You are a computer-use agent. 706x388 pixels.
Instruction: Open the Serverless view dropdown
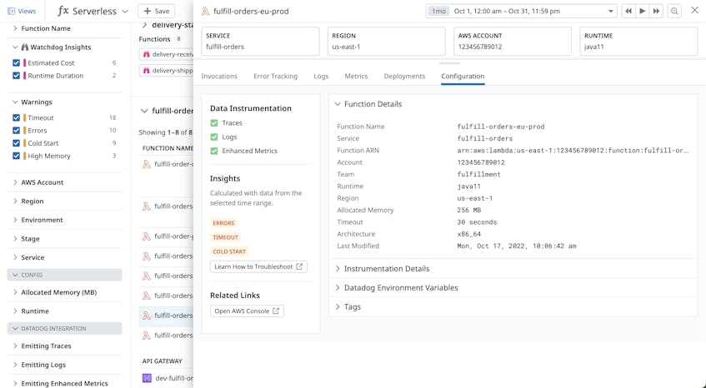125,11
